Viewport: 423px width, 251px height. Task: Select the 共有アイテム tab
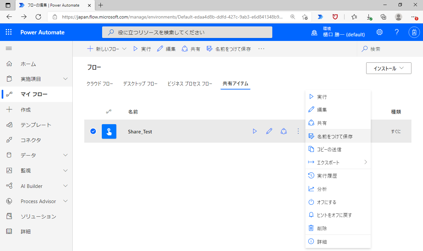[x=235, y=84]
